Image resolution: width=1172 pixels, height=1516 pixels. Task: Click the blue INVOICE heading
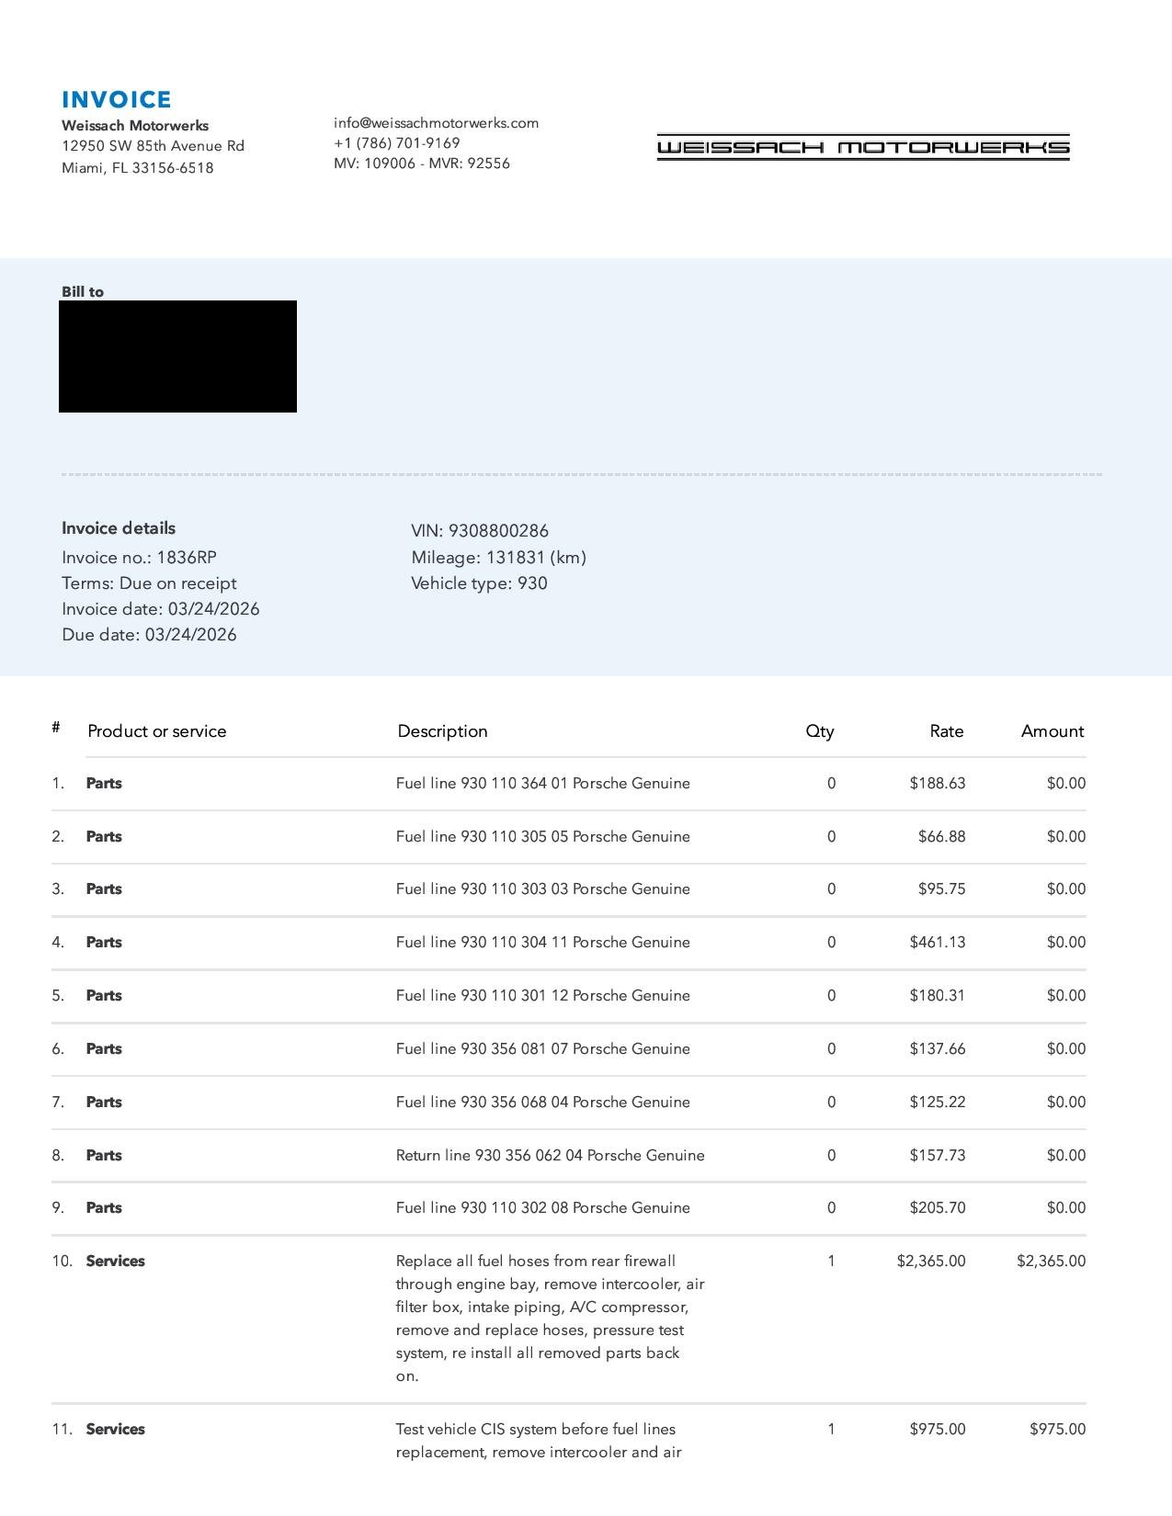[117, 100]
